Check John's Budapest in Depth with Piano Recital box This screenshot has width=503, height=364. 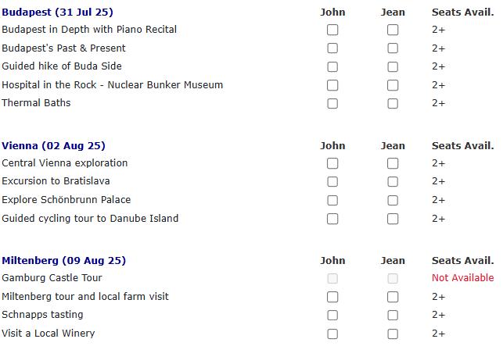332,30
